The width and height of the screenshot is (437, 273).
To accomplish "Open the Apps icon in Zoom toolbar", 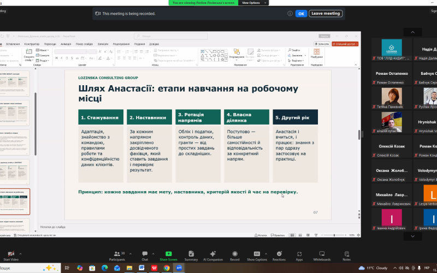I will [299, 254].
